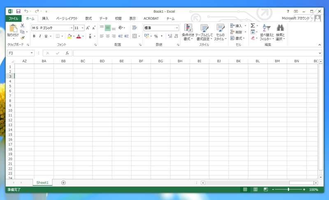This screenshot has height=200, width=329.
Task: Toggle Italic formatting
Action: coord(40,36)
